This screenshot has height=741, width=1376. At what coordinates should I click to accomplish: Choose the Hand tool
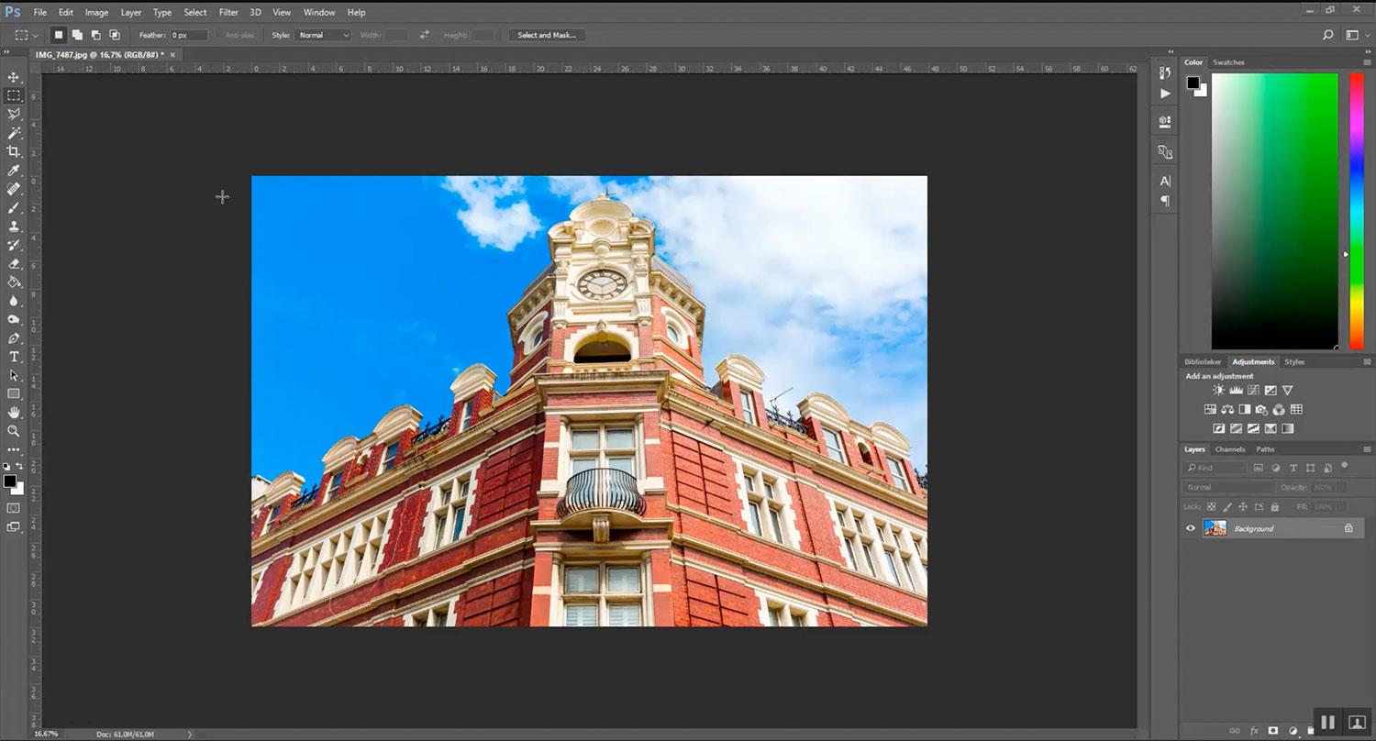point(14,413)
